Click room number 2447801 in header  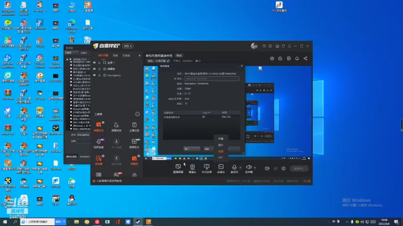pos(187,61)
